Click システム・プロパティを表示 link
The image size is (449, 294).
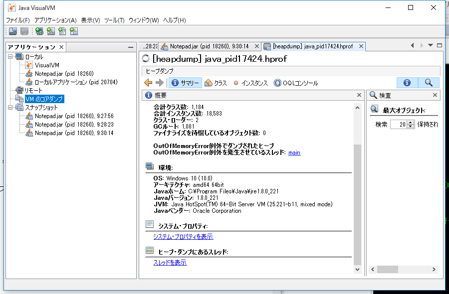[x=183, y=237]
